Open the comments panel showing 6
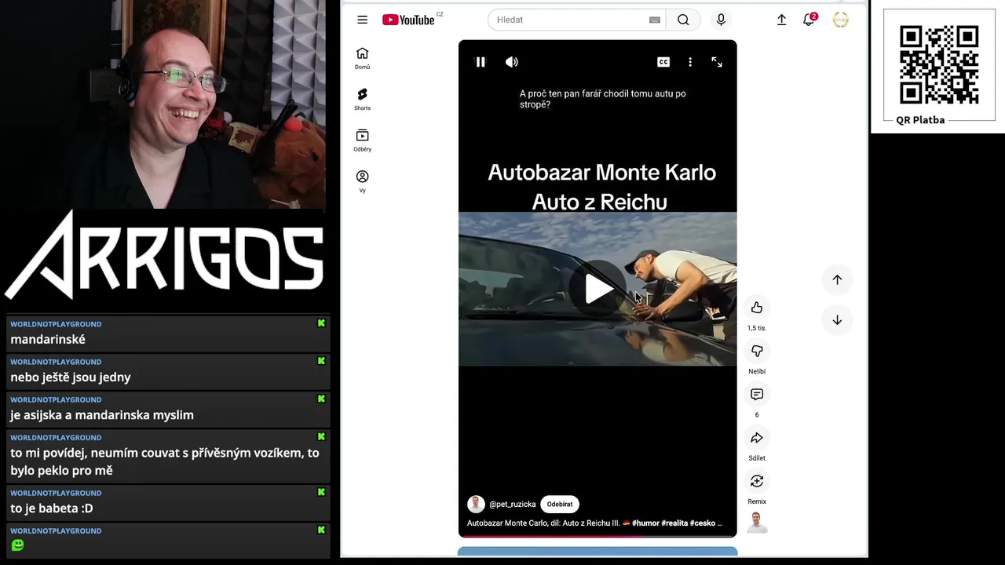1005x565 pixels. click(x=757, y=394)
